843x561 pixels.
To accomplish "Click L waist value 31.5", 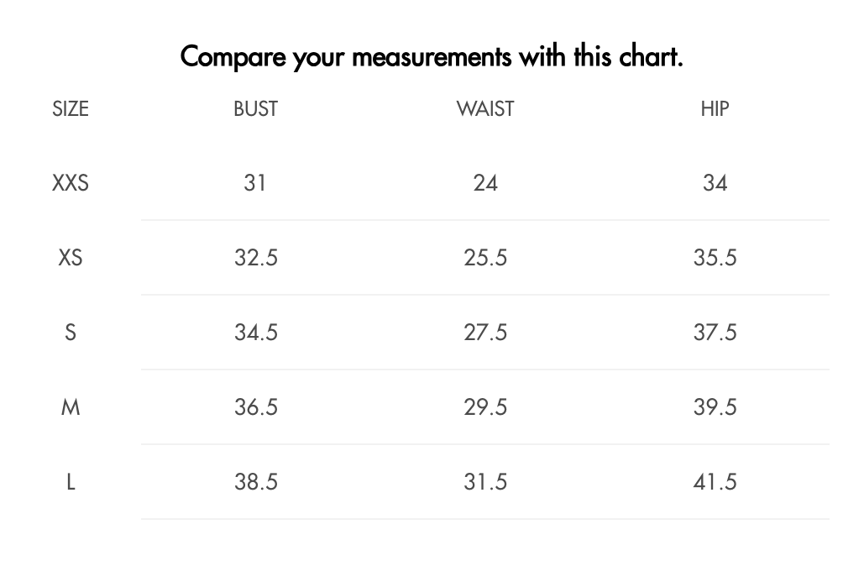I will [485, 482].
